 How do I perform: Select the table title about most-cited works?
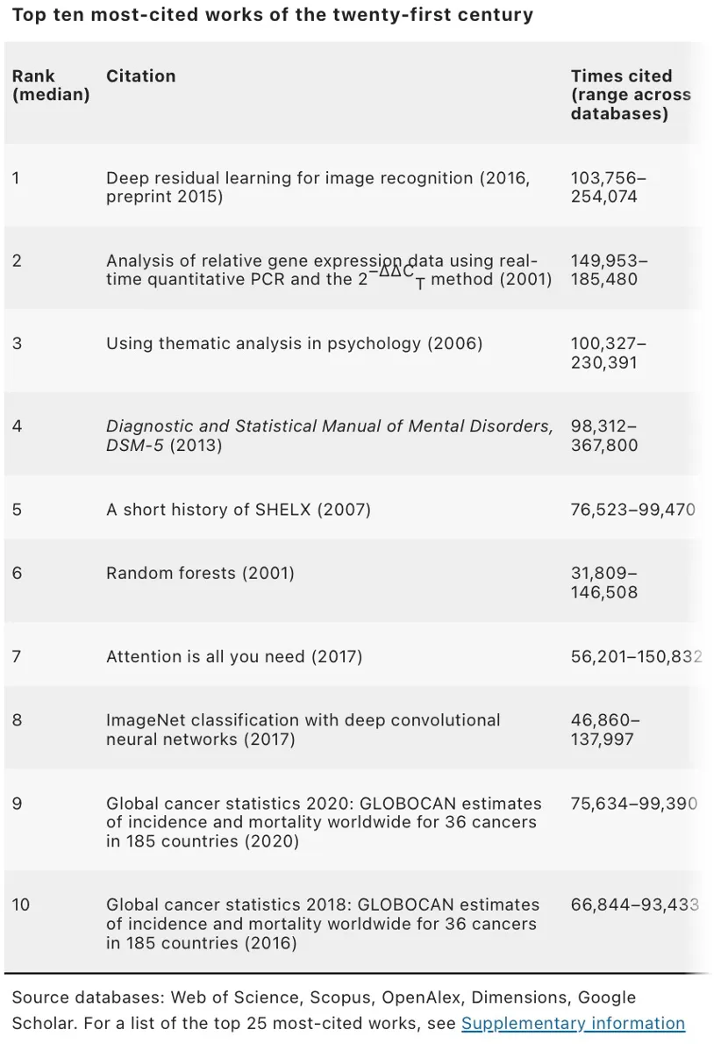(x=272, y=16)
